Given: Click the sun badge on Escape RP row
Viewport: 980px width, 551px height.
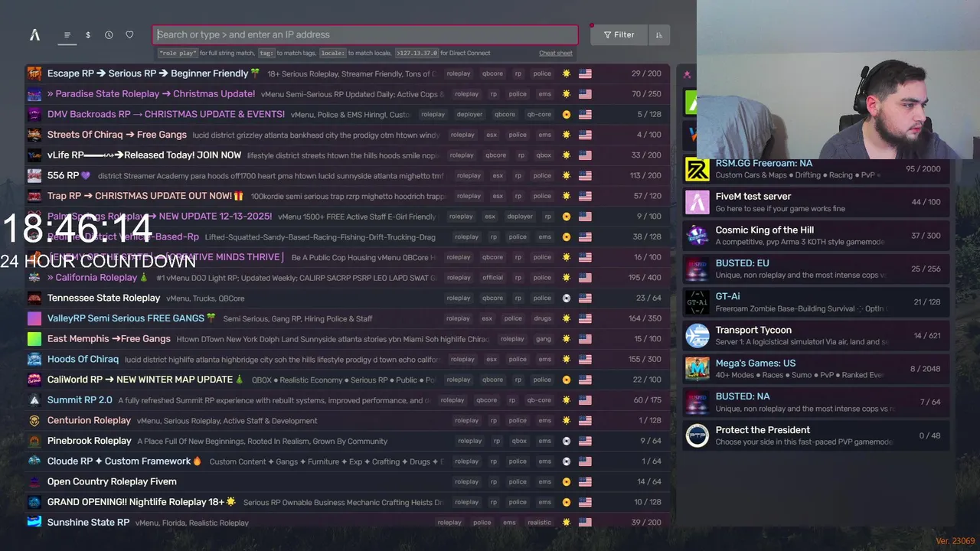Looking at the screenshot, I should pyautogui.click(x=567, y=73).
